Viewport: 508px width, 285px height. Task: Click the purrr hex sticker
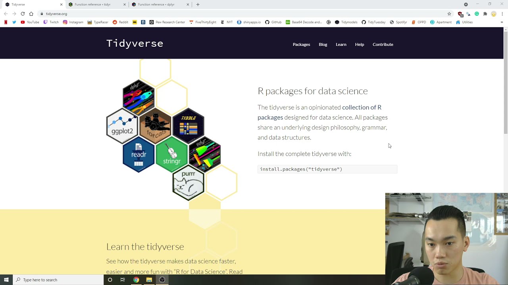(x=188, y=183)
